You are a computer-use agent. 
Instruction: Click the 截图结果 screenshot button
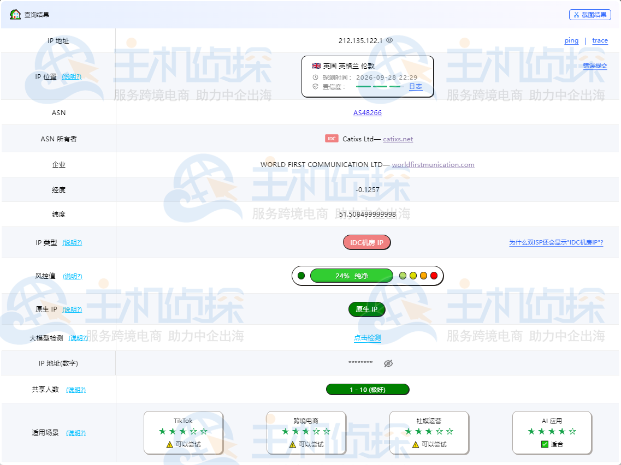(590, 15)
